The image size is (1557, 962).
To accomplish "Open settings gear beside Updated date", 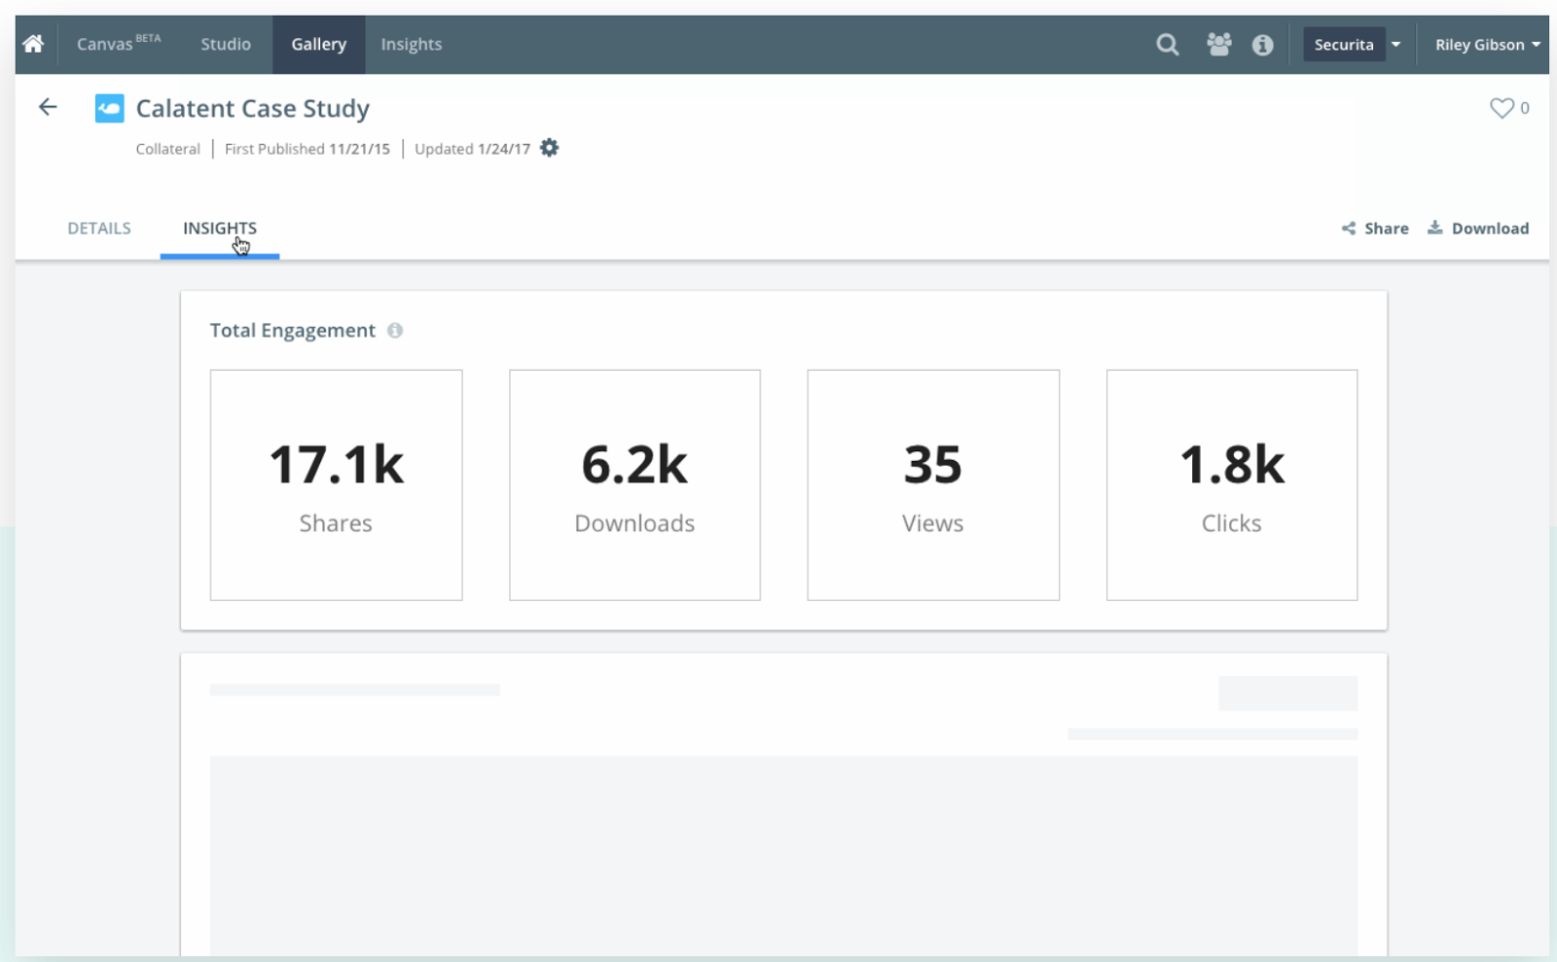I will pyautogui.click(x=549, y=148).
